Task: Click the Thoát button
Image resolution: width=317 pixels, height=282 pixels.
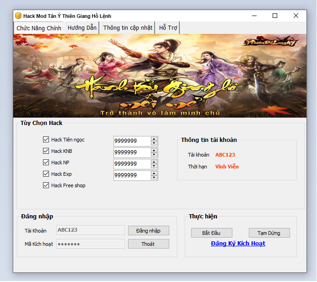Action: [x=149, y=244]
